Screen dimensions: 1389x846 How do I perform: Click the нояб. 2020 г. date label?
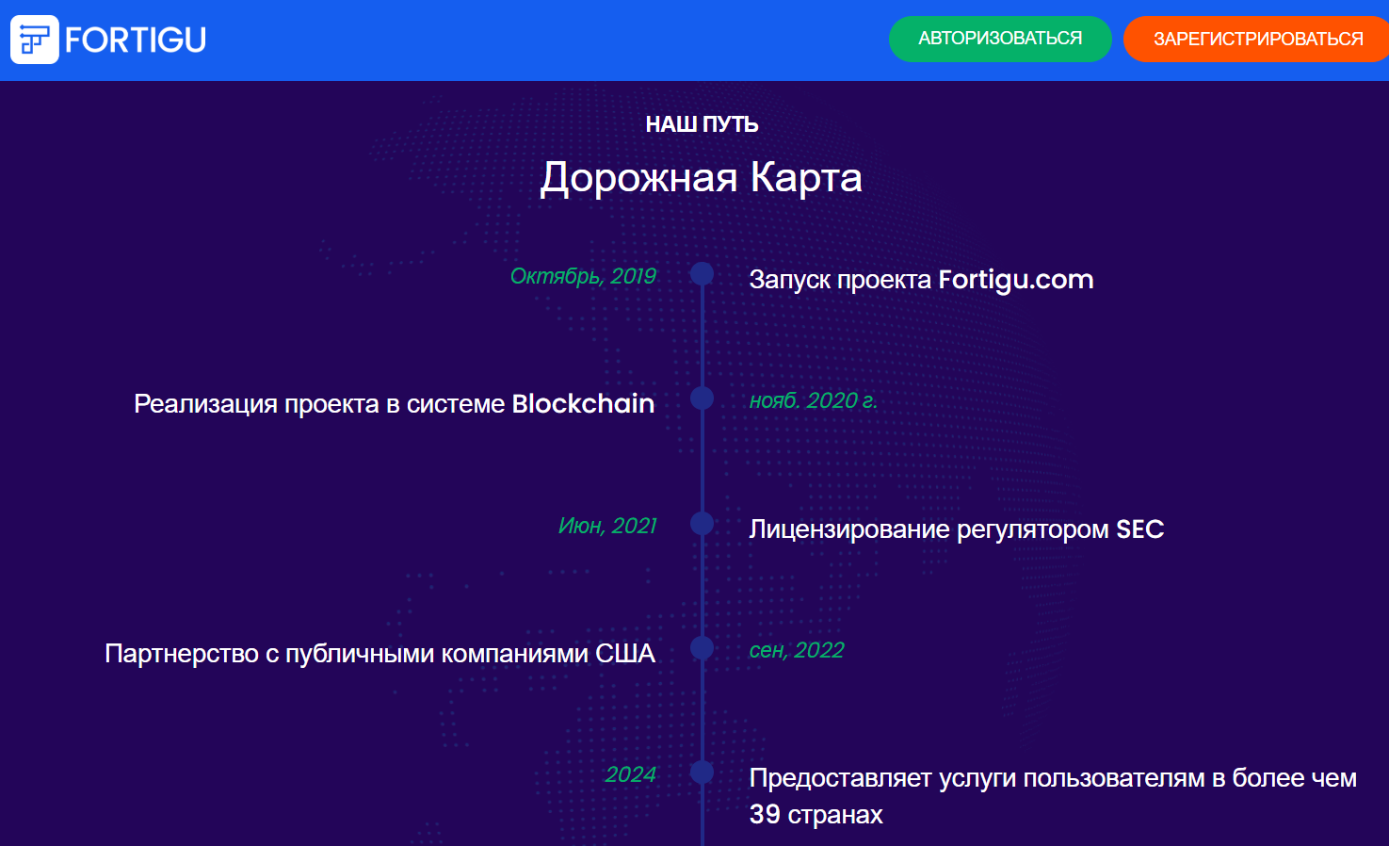click(x=814, y=400)
